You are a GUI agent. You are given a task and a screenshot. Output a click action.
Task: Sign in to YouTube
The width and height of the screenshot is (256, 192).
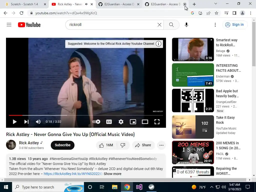click(x=234, y=25)
